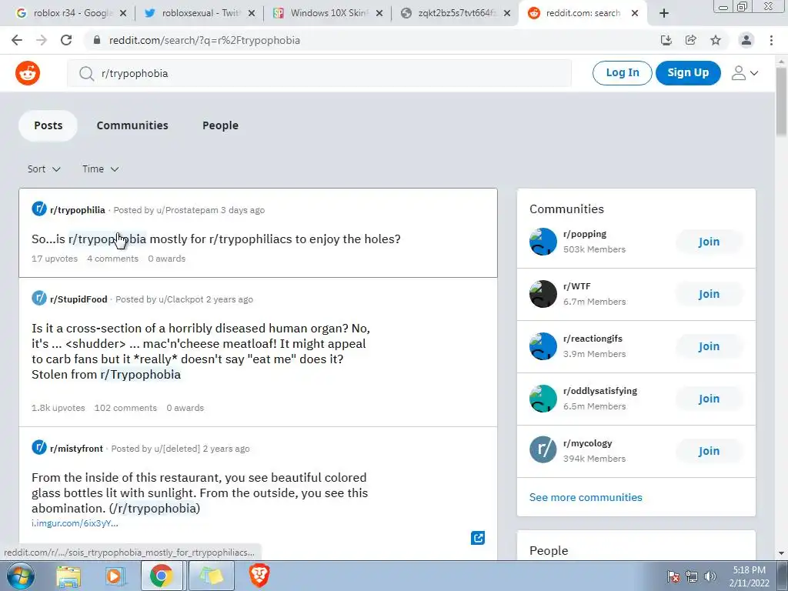Click r/WTF community avatar
This screenshot has width=788, height=591.
[543, 294]
